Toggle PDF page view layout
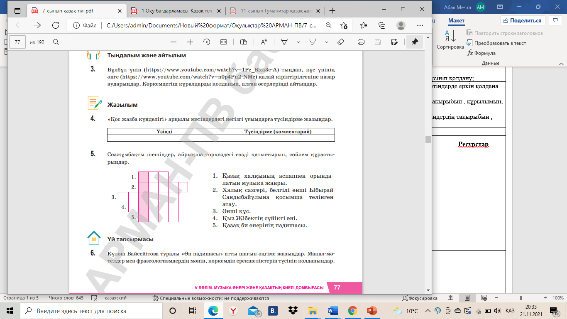The width and height of the screenshot is (567, 319). pyautogui.click(x=244, y=42)
